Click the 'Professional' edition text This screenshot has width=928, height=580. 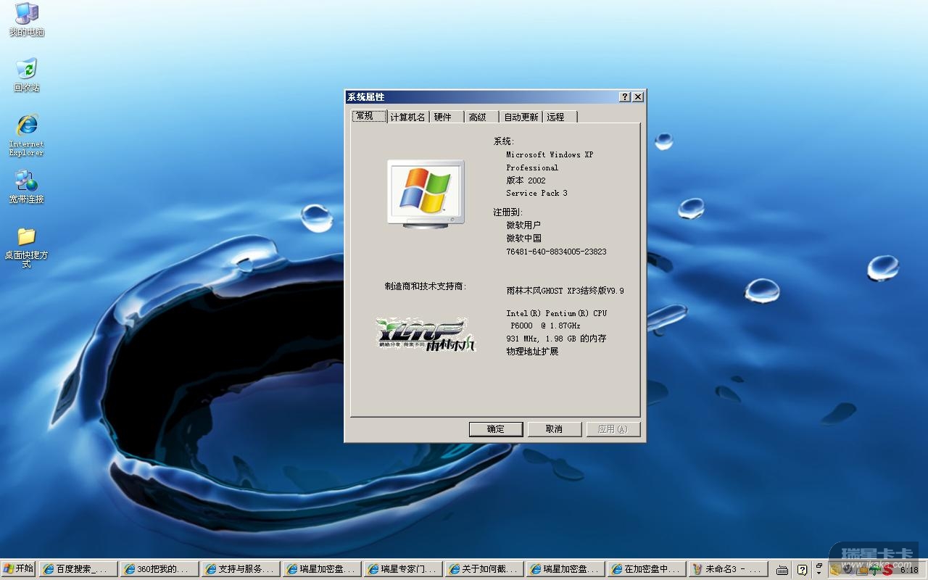(532, 167)
